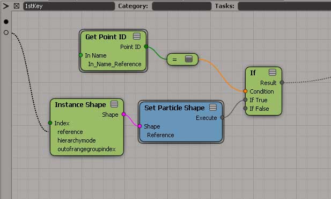Open Instance Shape node properties icon
331x199 pixels.
(x=114, y=104)
